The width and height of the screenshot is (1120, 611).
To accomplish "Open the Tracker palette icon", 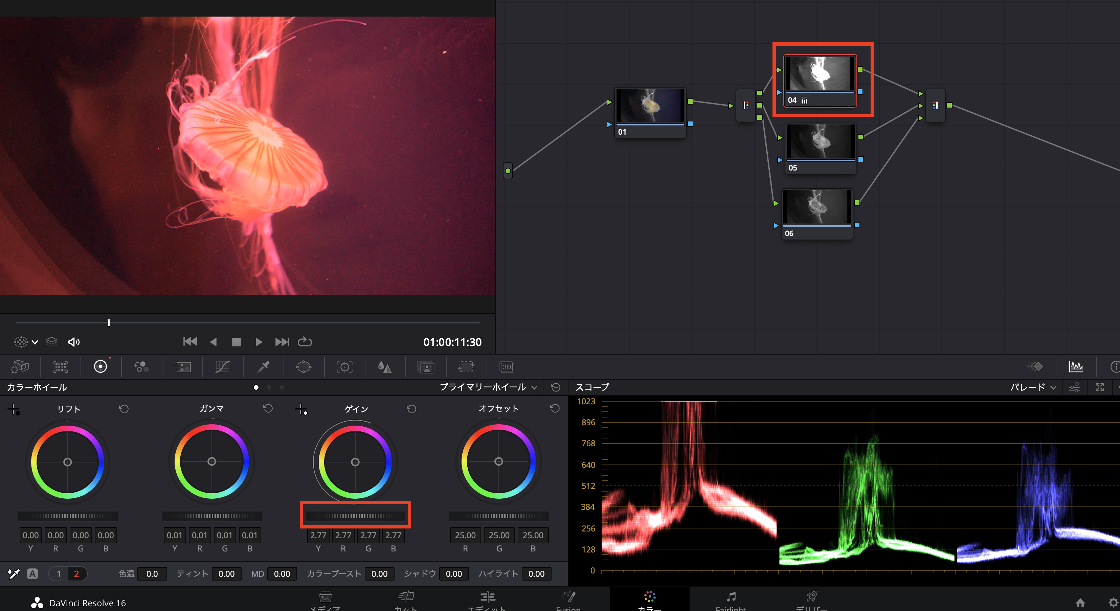I will click(x=344, y=367).
